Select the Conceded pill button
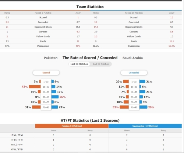Screen dimensions: 184x153 134,73
